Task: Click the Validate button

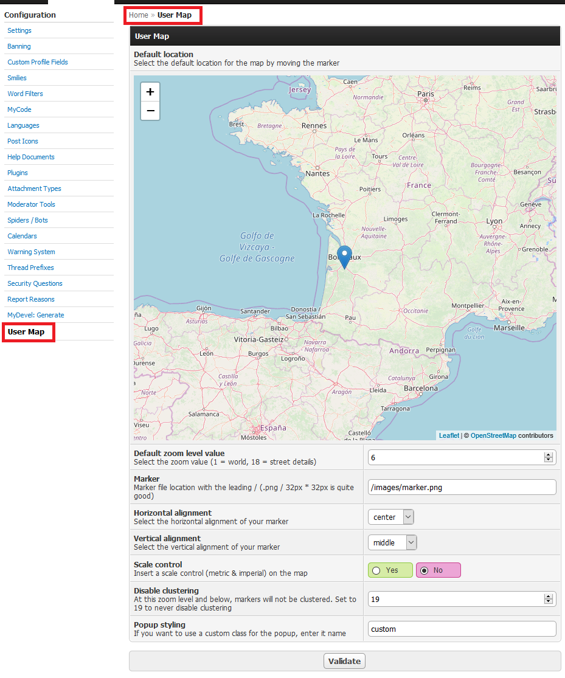Action: (344, 661)
